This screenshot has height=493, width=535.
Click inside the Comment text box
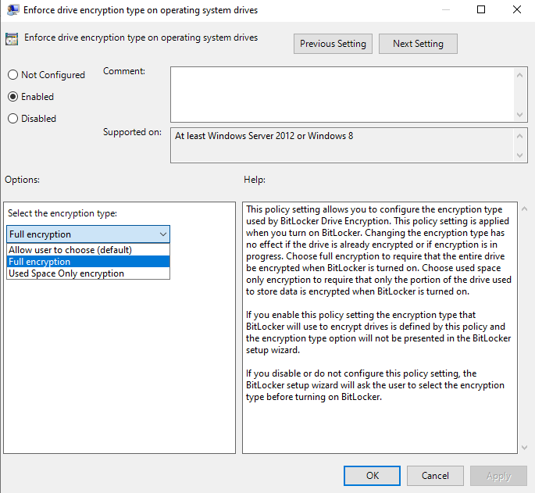pos(342,94)
